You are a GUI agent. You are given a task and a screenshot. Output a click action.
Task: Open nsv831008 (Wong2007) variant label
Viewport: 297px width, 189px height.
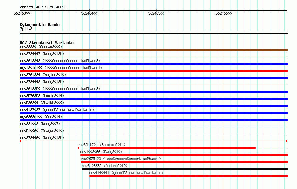[x=40, y=124]
